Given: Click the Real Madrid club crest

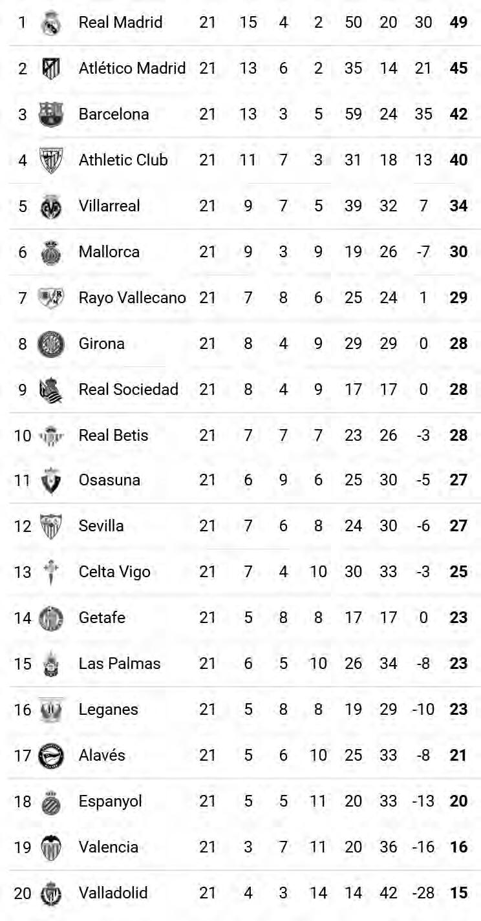Looking at the screenshot, I should 50,23.
